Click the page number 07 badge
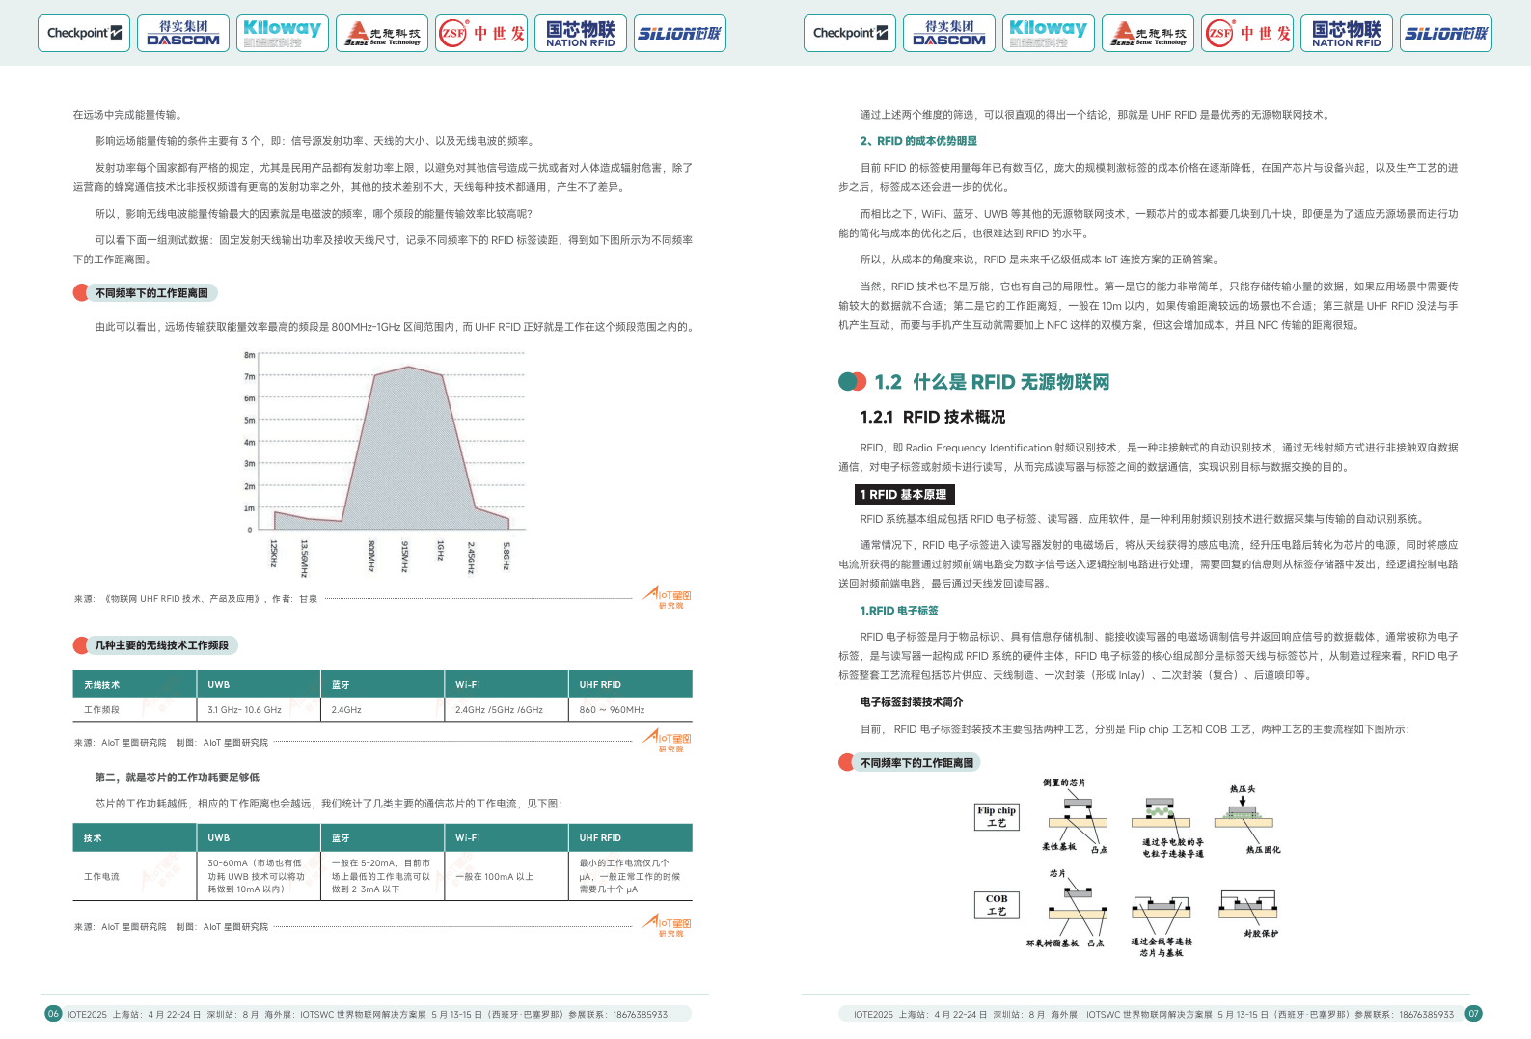Screen dimensions: 1531x1039 pos(1473,1013)
